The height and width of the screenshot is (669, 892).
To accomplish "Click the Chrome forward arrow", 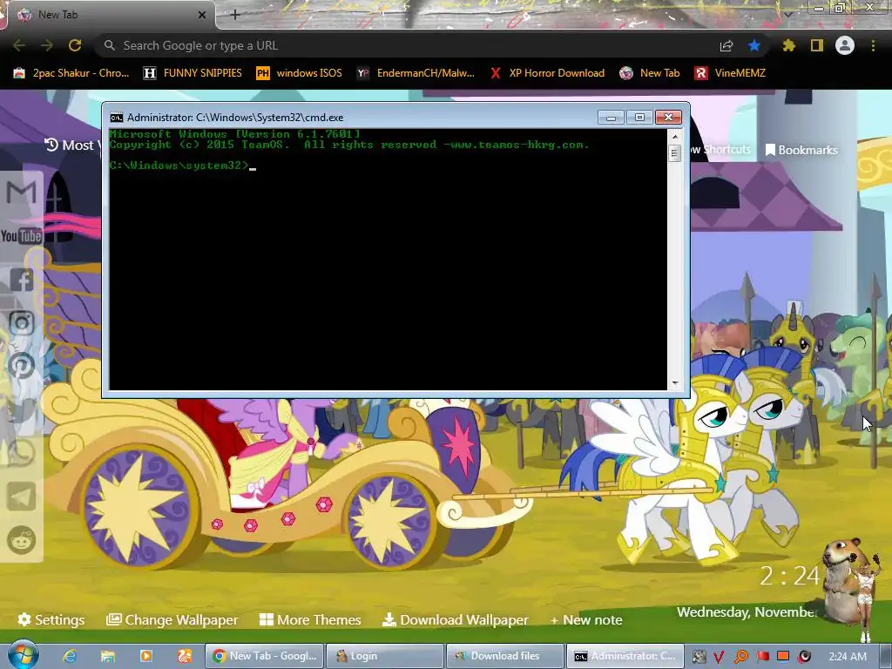I will point(47,45).
